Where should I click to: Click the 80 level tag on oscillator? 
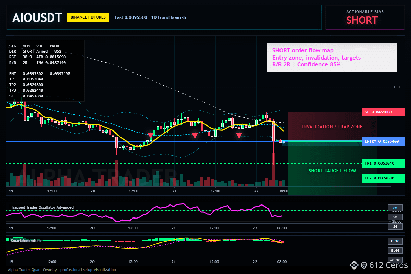coord(395,208)
